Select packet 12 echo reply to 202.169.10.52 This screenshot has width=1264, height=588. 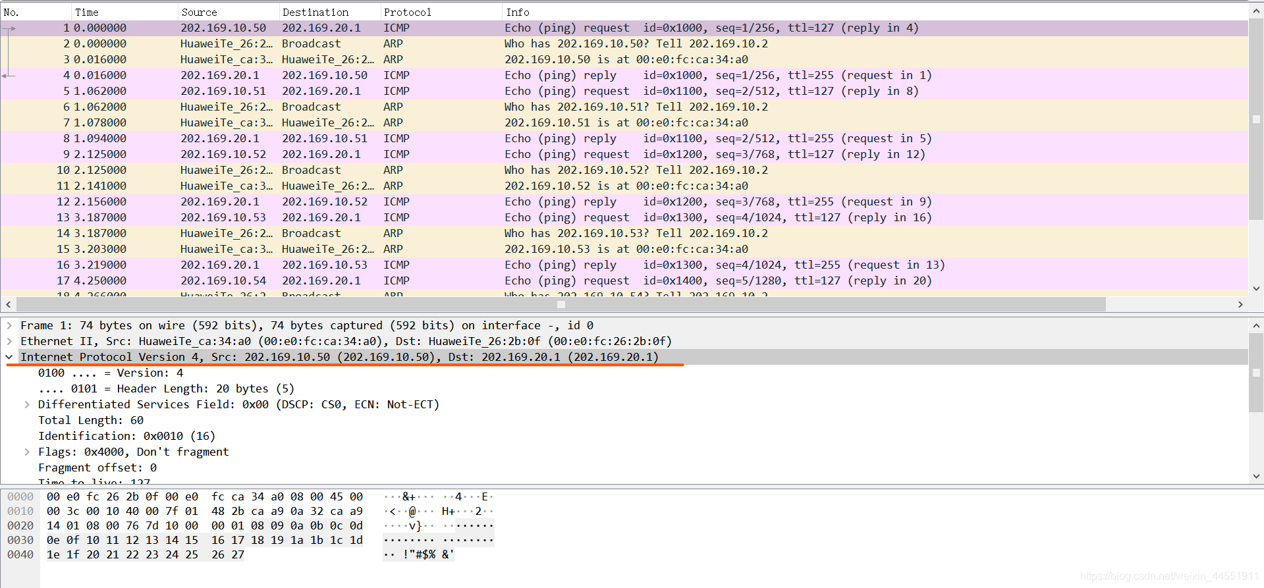(624, 201)
